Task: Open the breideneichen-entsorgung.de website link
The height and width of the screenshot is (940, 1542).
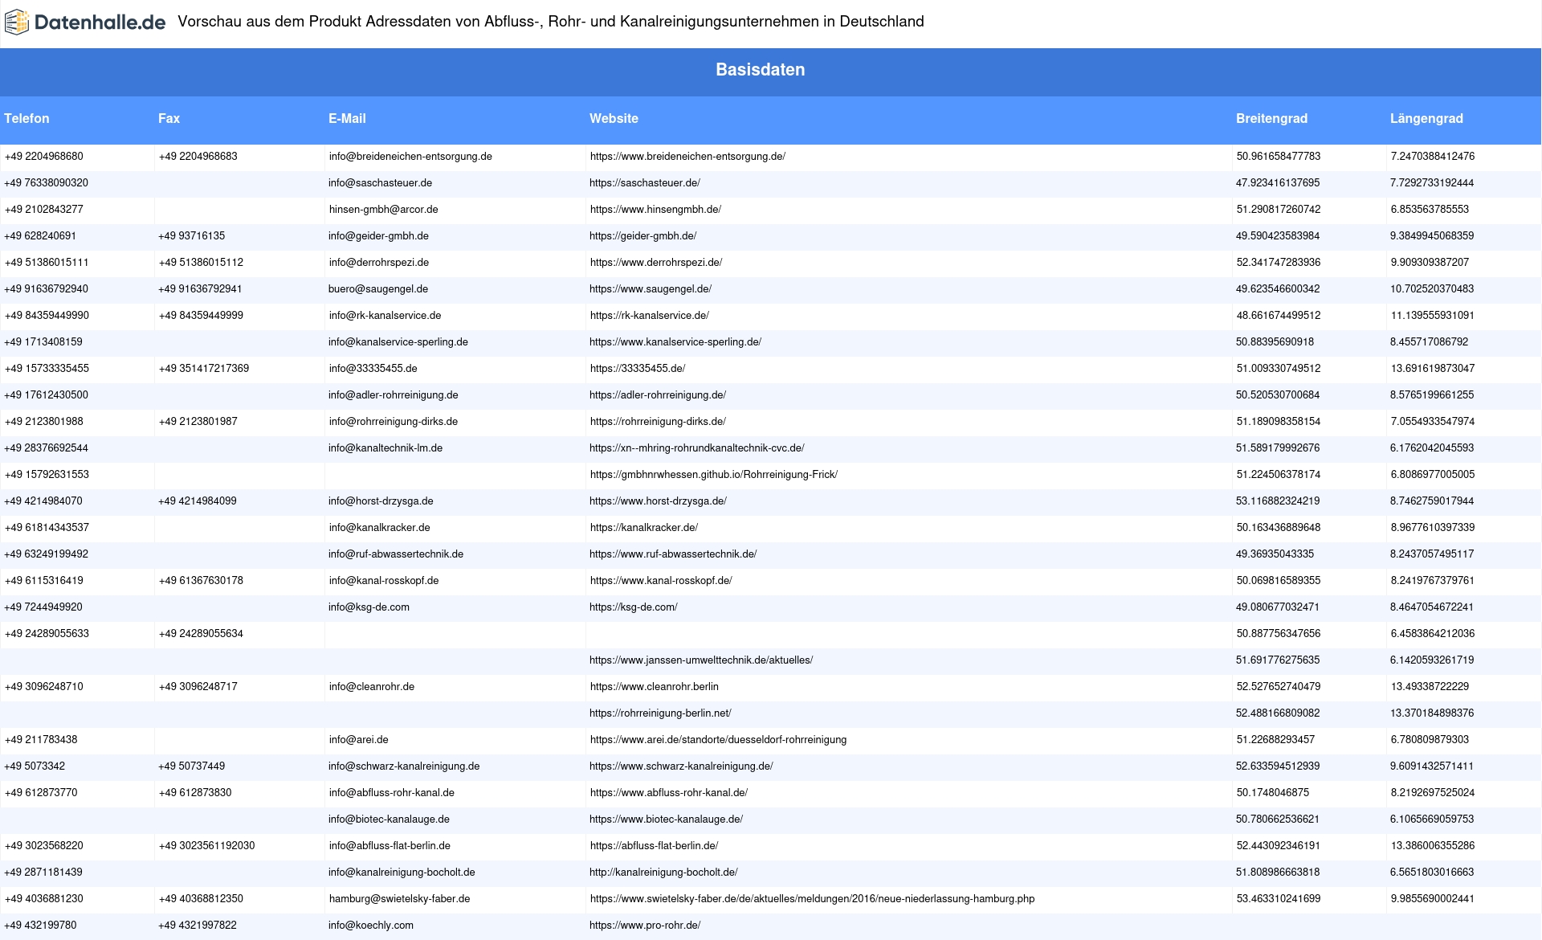Action: (x=687, y=157)
